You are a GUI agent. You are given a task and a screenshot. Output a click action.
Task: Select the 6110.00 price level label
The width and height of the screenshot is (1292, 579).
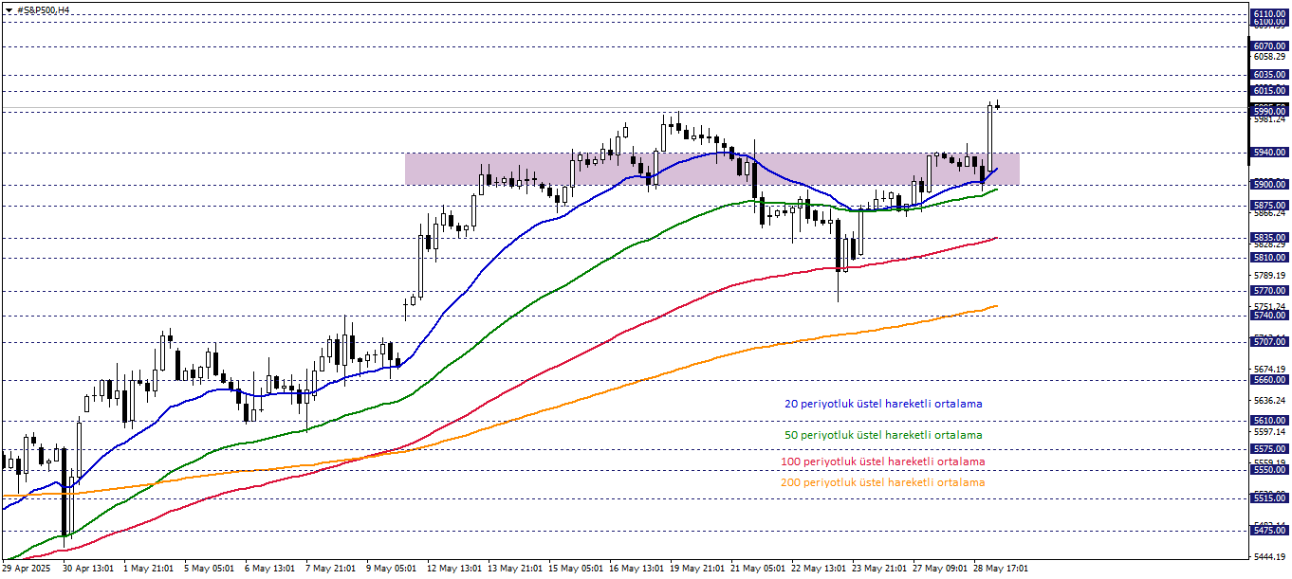click(1268, 14)
